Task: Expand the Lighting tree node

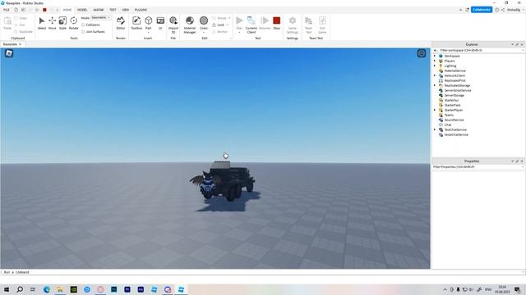Action: (435, 66)
